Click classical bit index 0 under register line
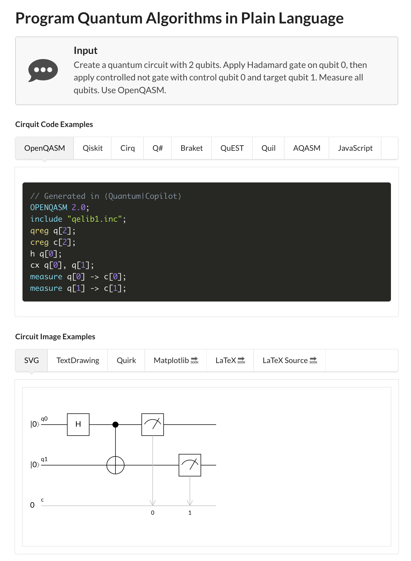The height and width of the screenshot is (561, 411). pos(153,513)
